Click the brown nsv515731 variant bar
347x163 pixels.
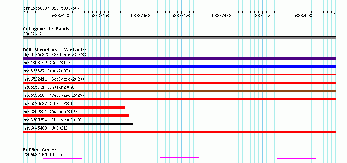tap(179, 91)
